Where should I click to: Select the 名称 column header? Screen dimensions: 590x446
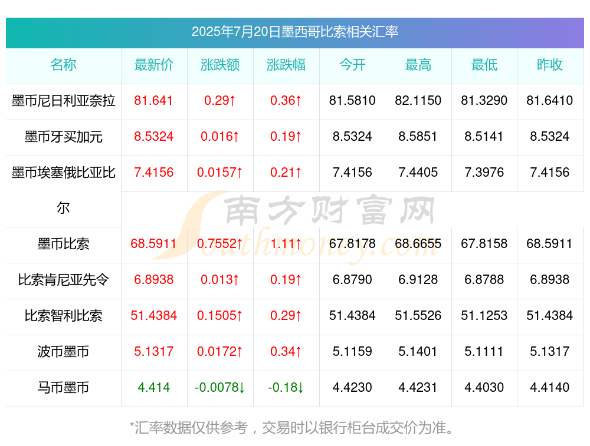[x=63, y=65]
